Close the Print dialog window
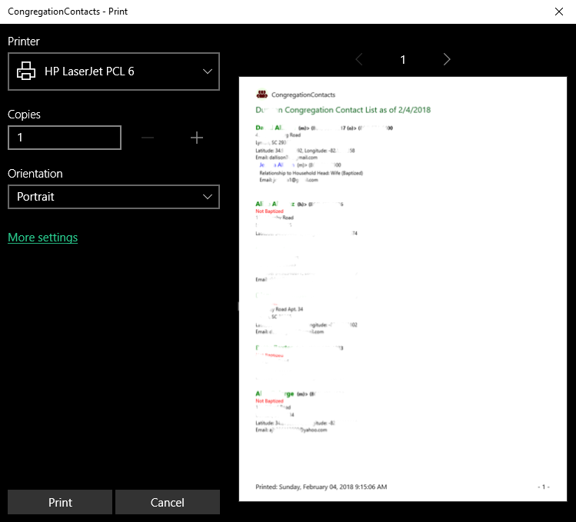 559,12
